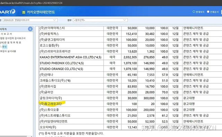Open (첨부)연결재무제표 tree item
The image size is (222, 137).
[10, 42]
